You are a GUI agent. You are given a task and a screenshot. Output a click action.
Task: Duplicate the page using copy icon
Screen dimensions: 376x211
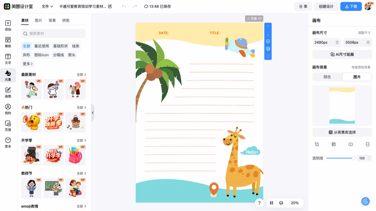(268, 49)
